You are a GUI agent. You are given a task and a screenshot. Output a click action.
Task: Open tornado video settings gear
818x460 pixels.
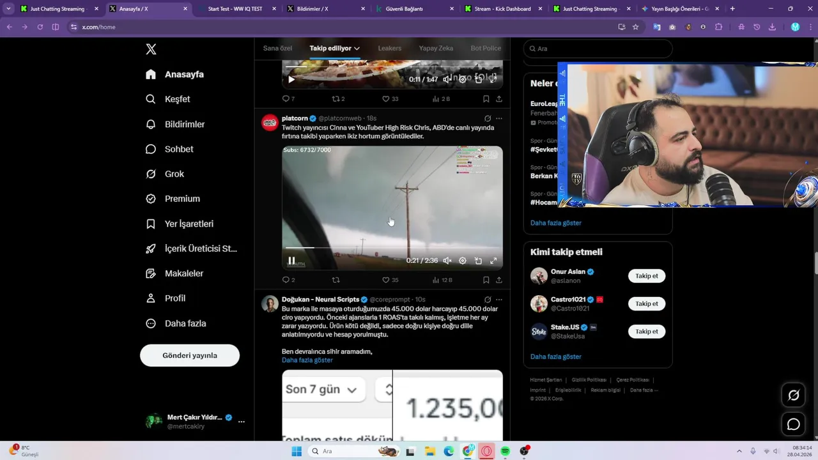pos(463,261)
